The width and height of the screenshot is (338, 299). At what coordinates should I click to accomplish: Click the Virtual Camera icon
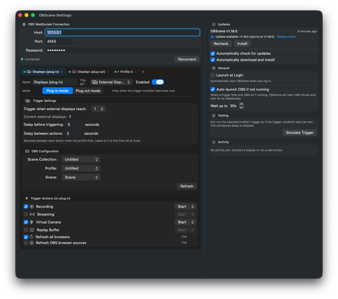click(32, 222)
